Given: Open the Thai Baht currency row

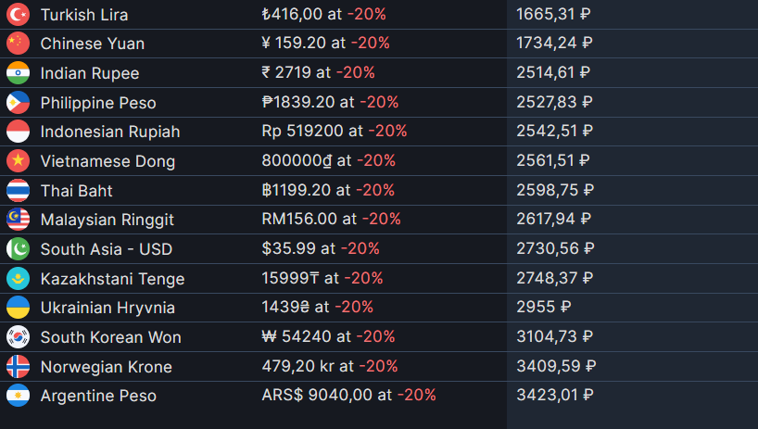Looking at the screenshot, I should pos(379,190).
